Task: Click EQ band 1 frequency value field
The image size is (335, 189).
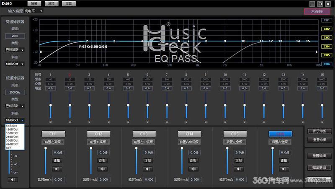Action: click(x=50, y=79)
